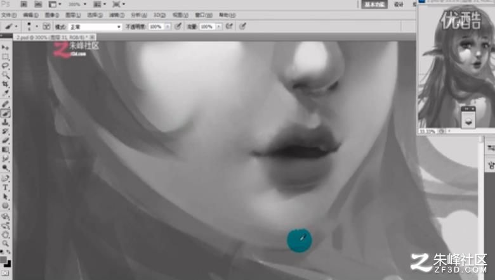
Task: Open the 选择(S) menu
Action: [95, 15]
